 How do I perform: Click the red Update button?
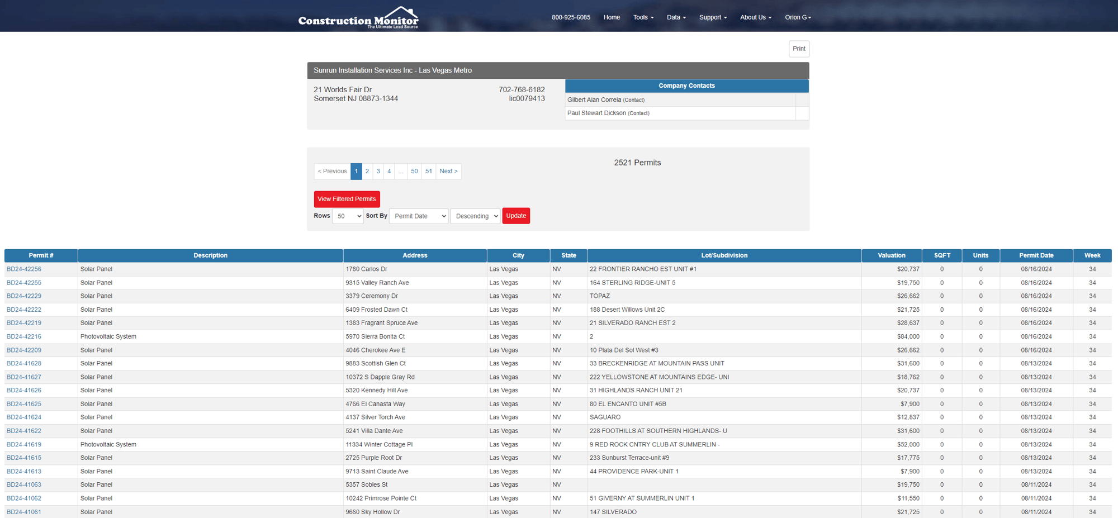coord(516,216)
